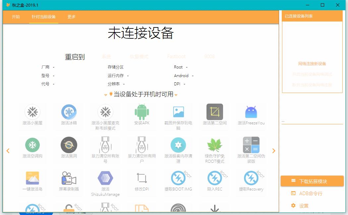Click the 提取Recovery root icon
The image size is (348, 215).
(x=251, y=178)
